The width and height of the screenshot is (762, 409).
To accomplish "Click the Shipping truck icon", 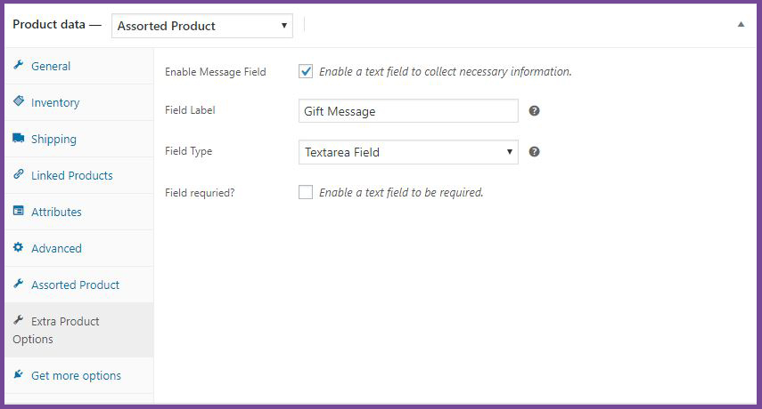I will coord(19,138).
